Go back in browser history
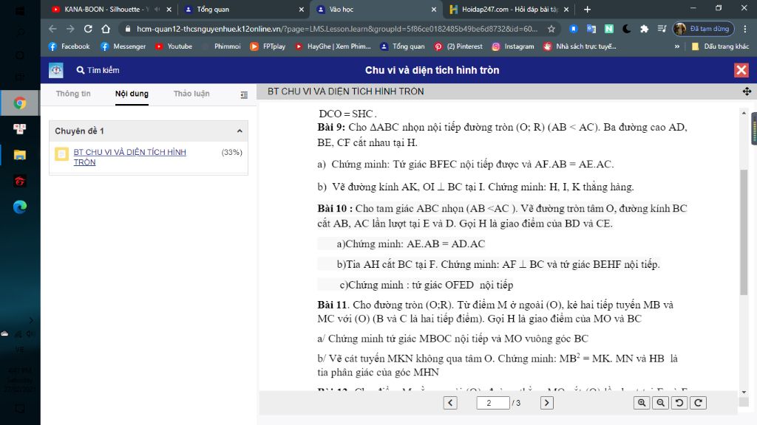This screenshot has height=425, width=757. pos(52,29)
